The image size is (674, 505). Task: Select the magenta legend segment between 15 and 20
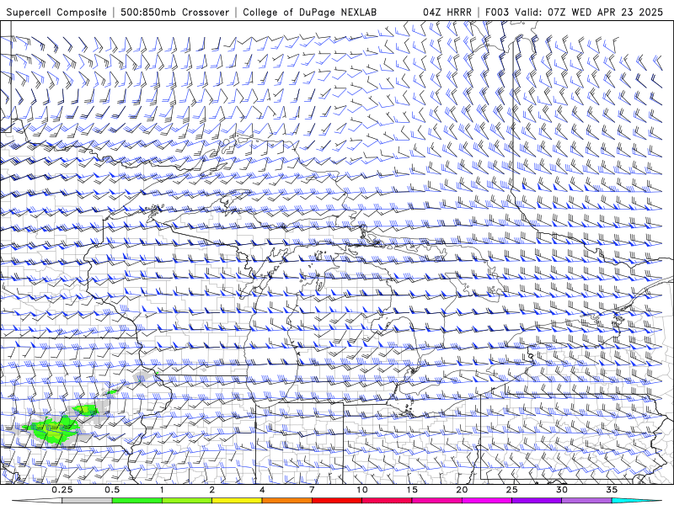(436, 501)
